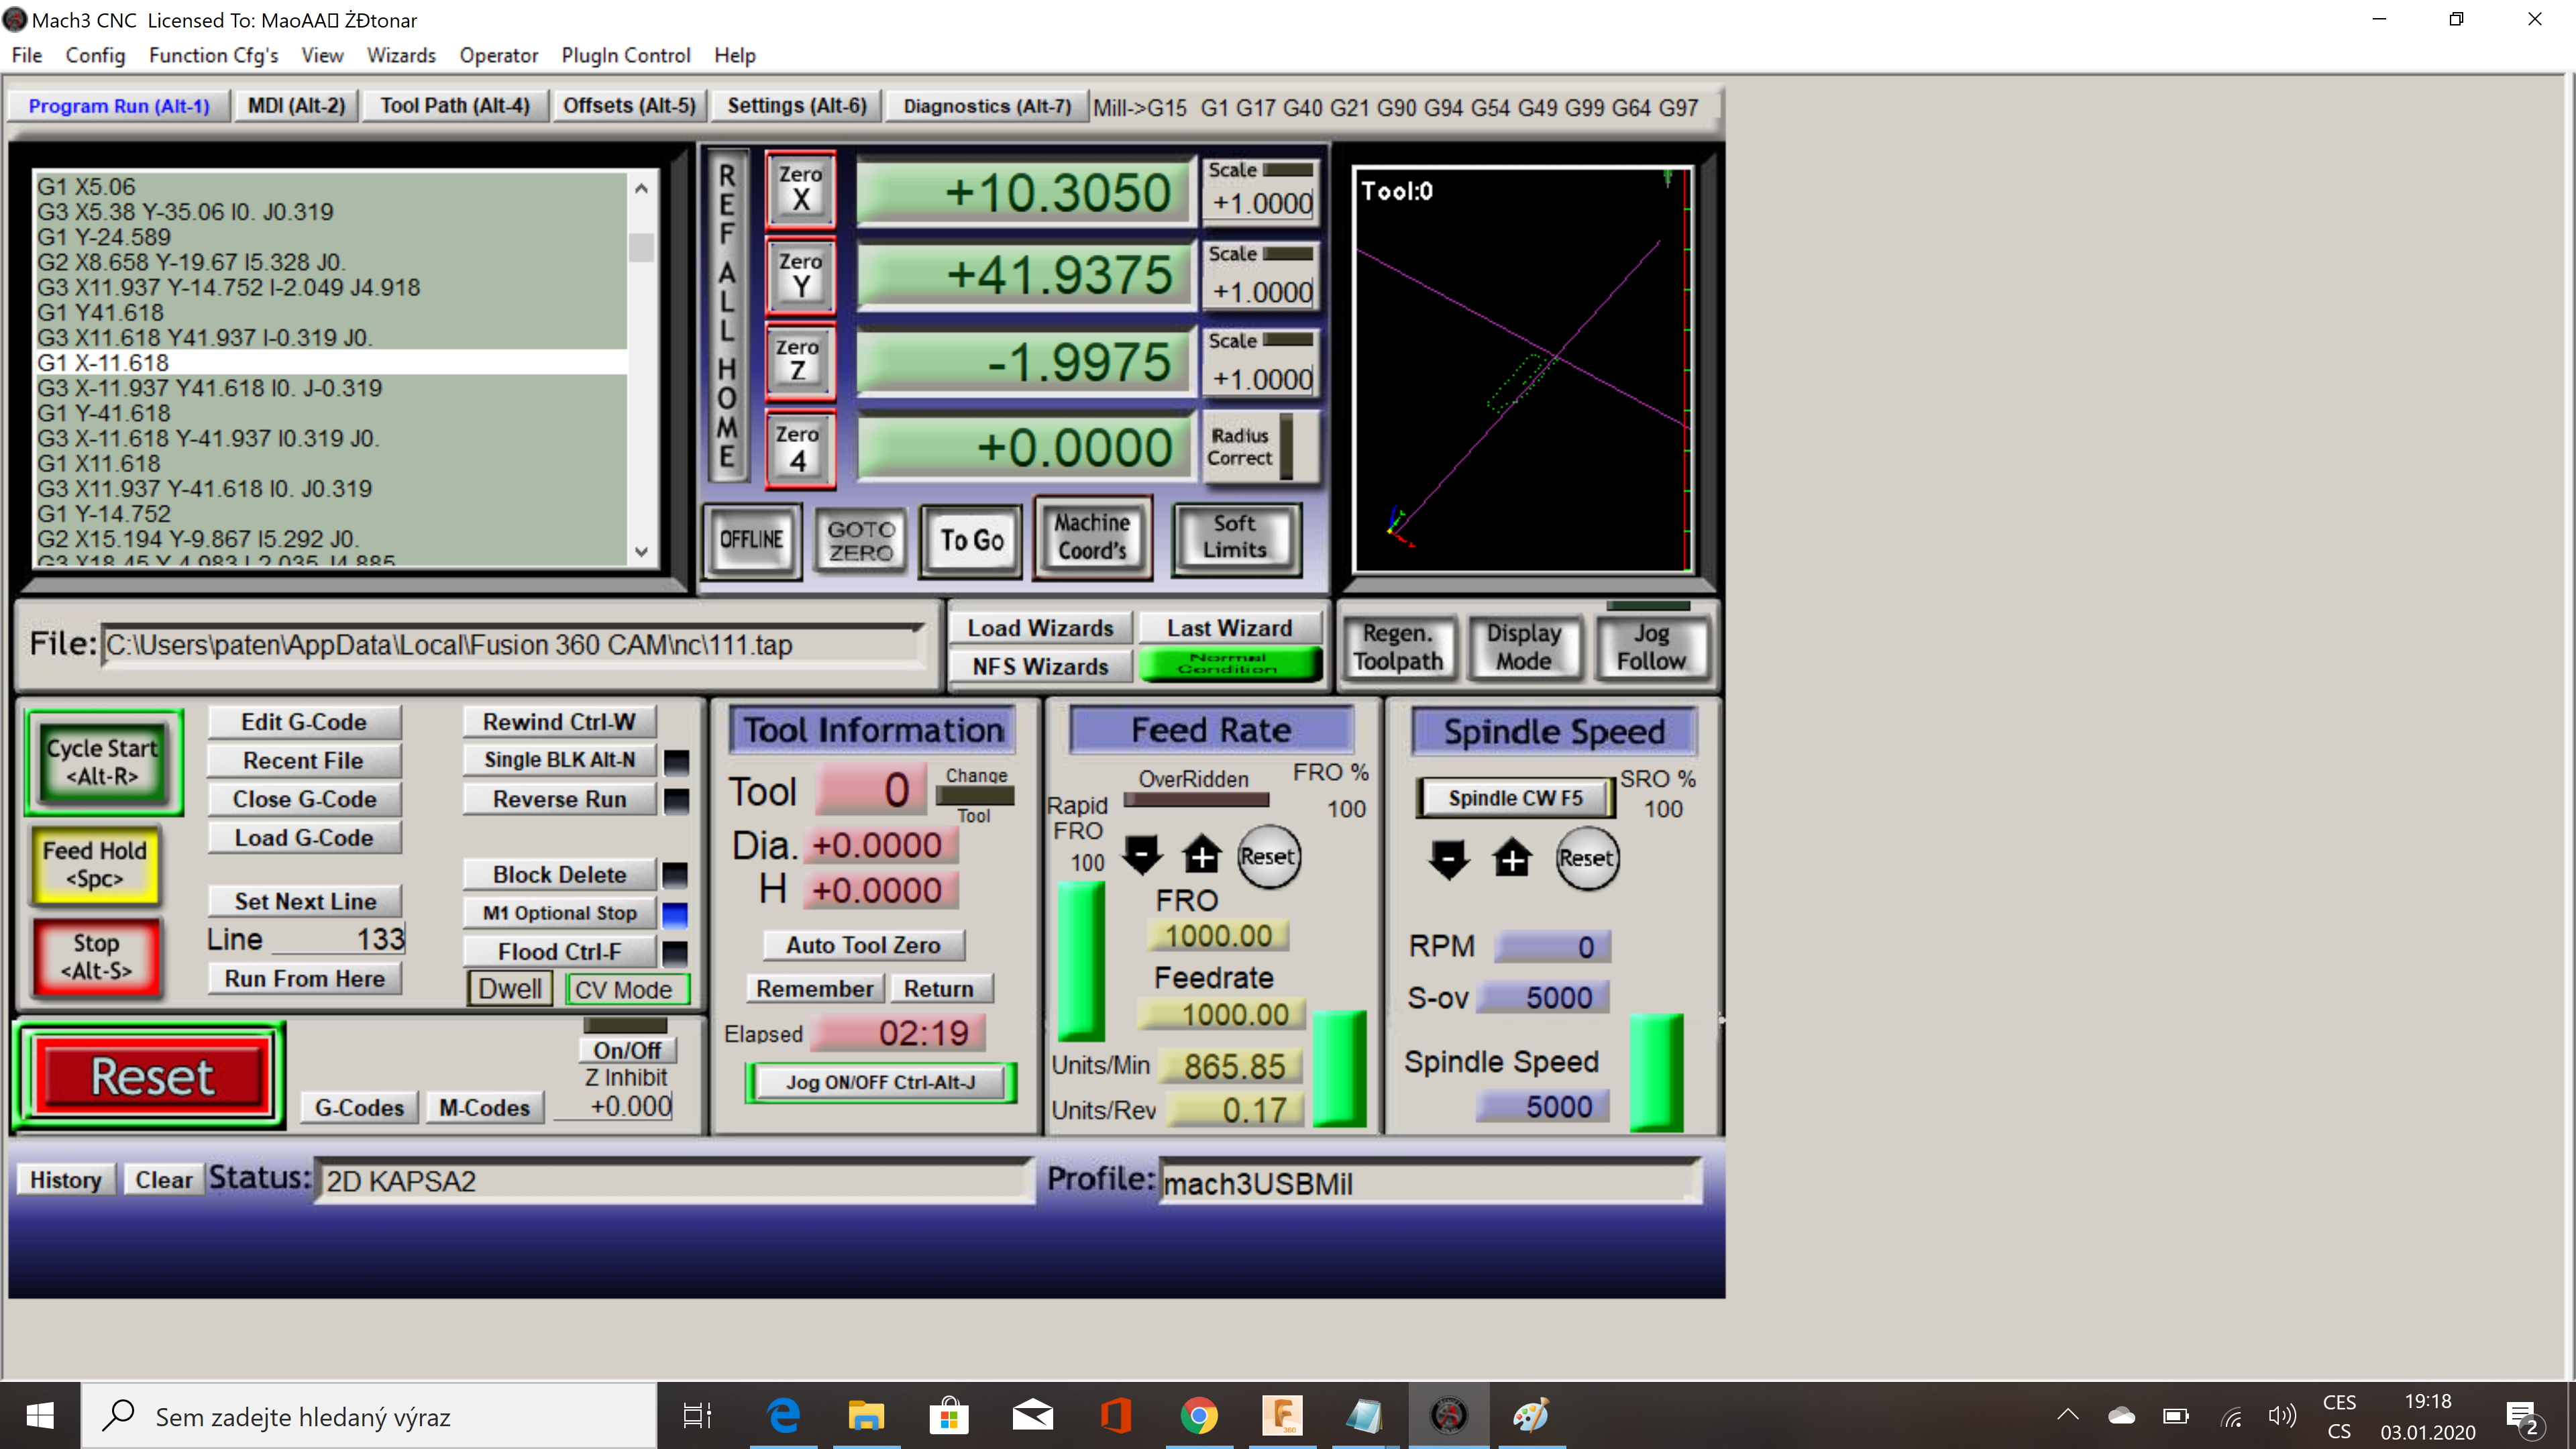Viewport: 2576px width, 1449px height.
Task: Open the Wizards menu
Action: point(401,55)
